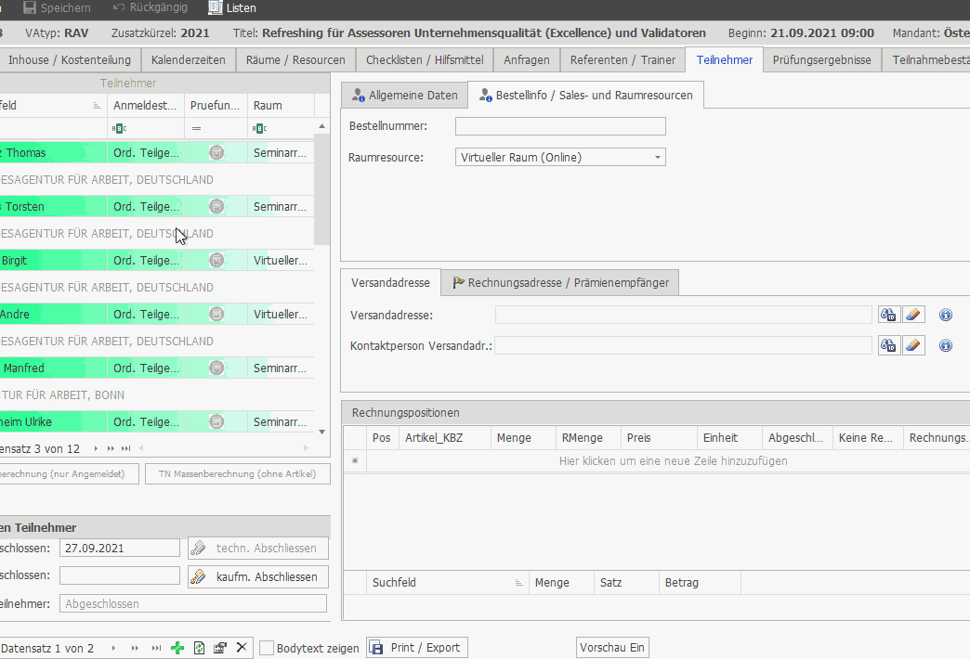Click kaufm. Abschliessen button
970x659 pixels.
point(258,576)
